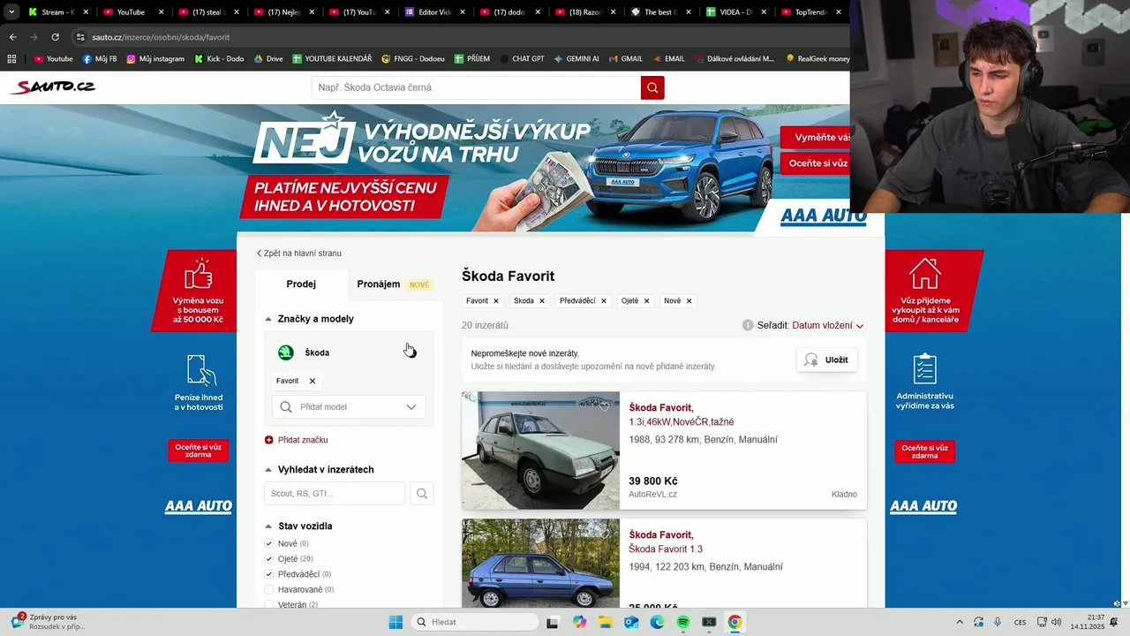This screenshot has height=636, width=1130.
Task: Focus the Scout, RS, GTI search field
Action: 335,494
